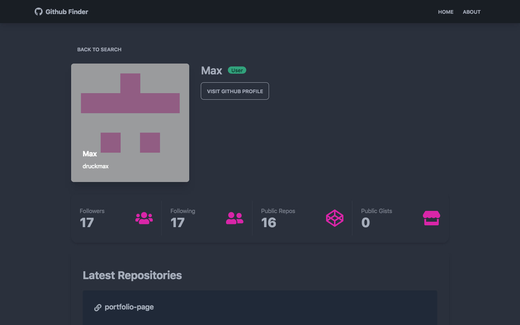Click the Public Repos count of 16
Viewport: 520px width, 325px height.
(x=269, y=223)
